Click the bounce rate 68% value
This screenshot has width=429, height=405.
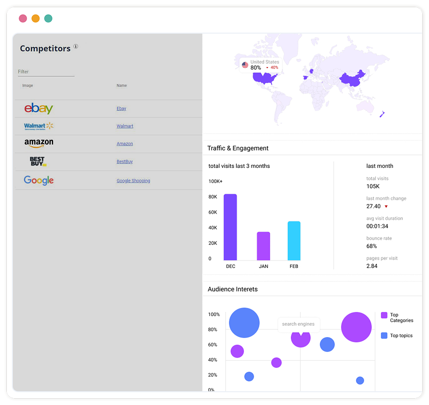[371, 246]
